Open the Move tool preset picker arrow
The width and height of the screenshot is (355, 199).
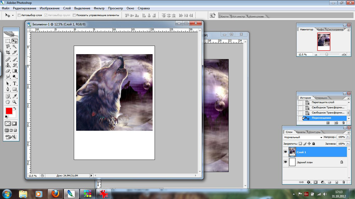(13, 15)
